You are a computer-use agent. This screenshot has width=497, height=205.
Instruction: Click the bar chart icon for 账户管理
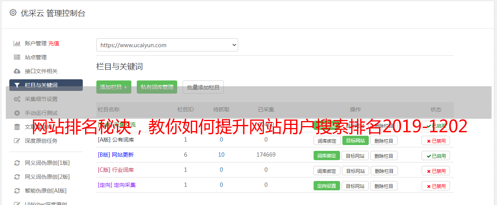pyautogui.click(x=17, y=43)
